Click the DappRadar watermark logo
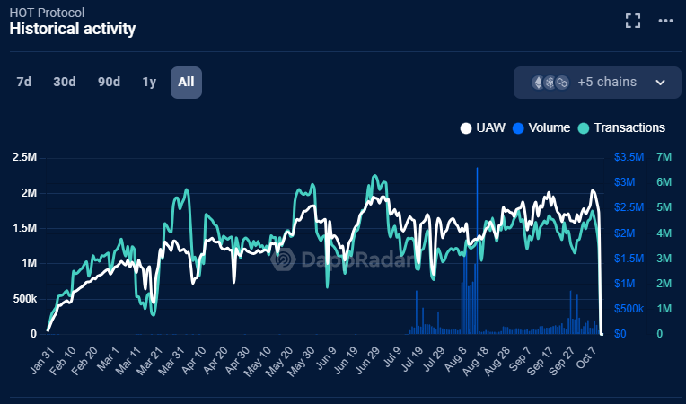 (285, 259)
